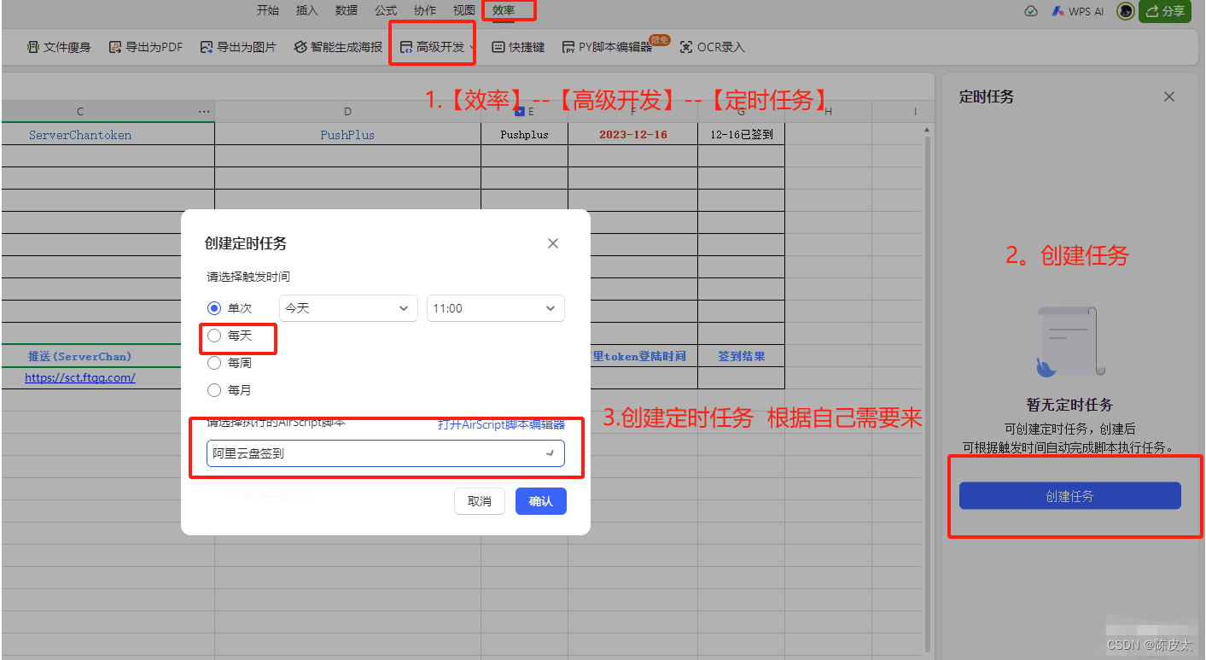Switch to the 插入 tab

307,10
